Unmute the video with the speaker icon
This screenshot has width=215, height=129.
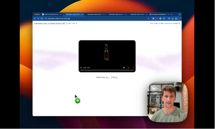pyautogui.click(x=124, y=68)
